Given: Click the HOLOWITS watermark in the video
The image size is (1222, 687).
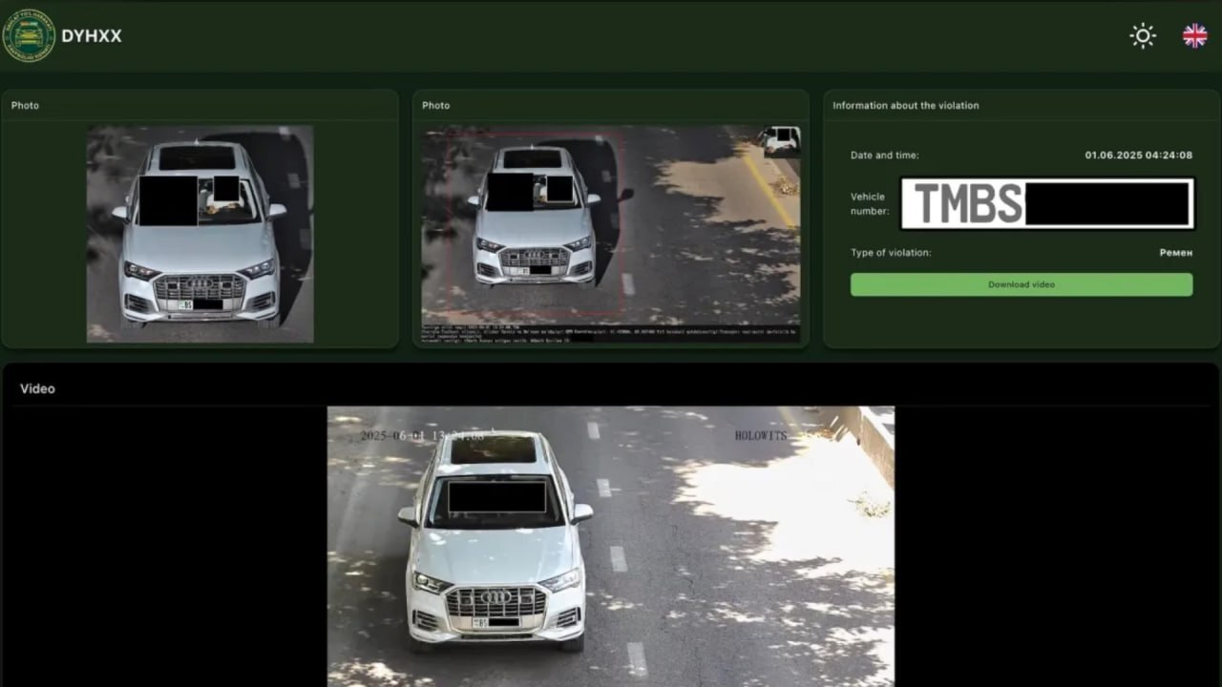Looking at the screenshot, I should point(761,436).
